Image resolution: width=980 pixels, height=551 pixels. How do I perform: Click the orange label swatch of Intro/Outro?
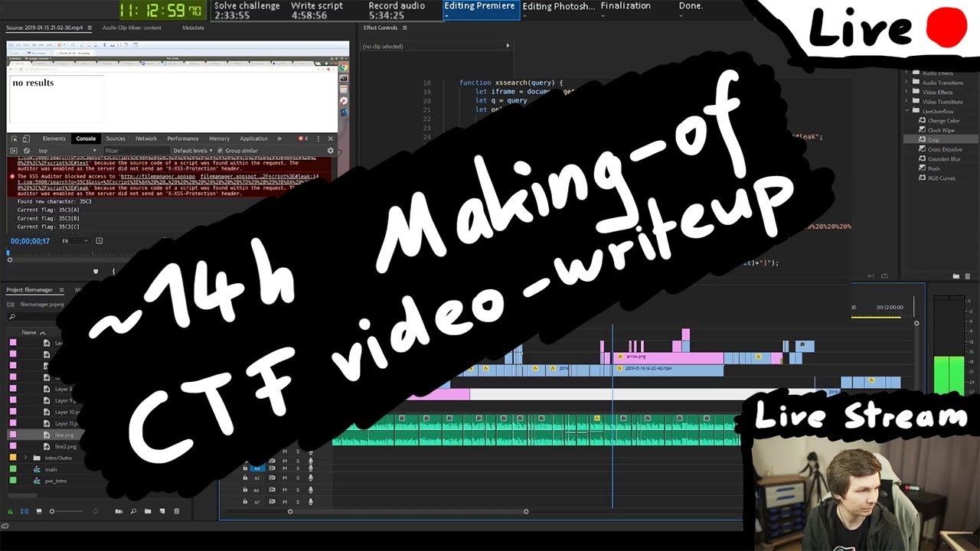tap(13, 458)
